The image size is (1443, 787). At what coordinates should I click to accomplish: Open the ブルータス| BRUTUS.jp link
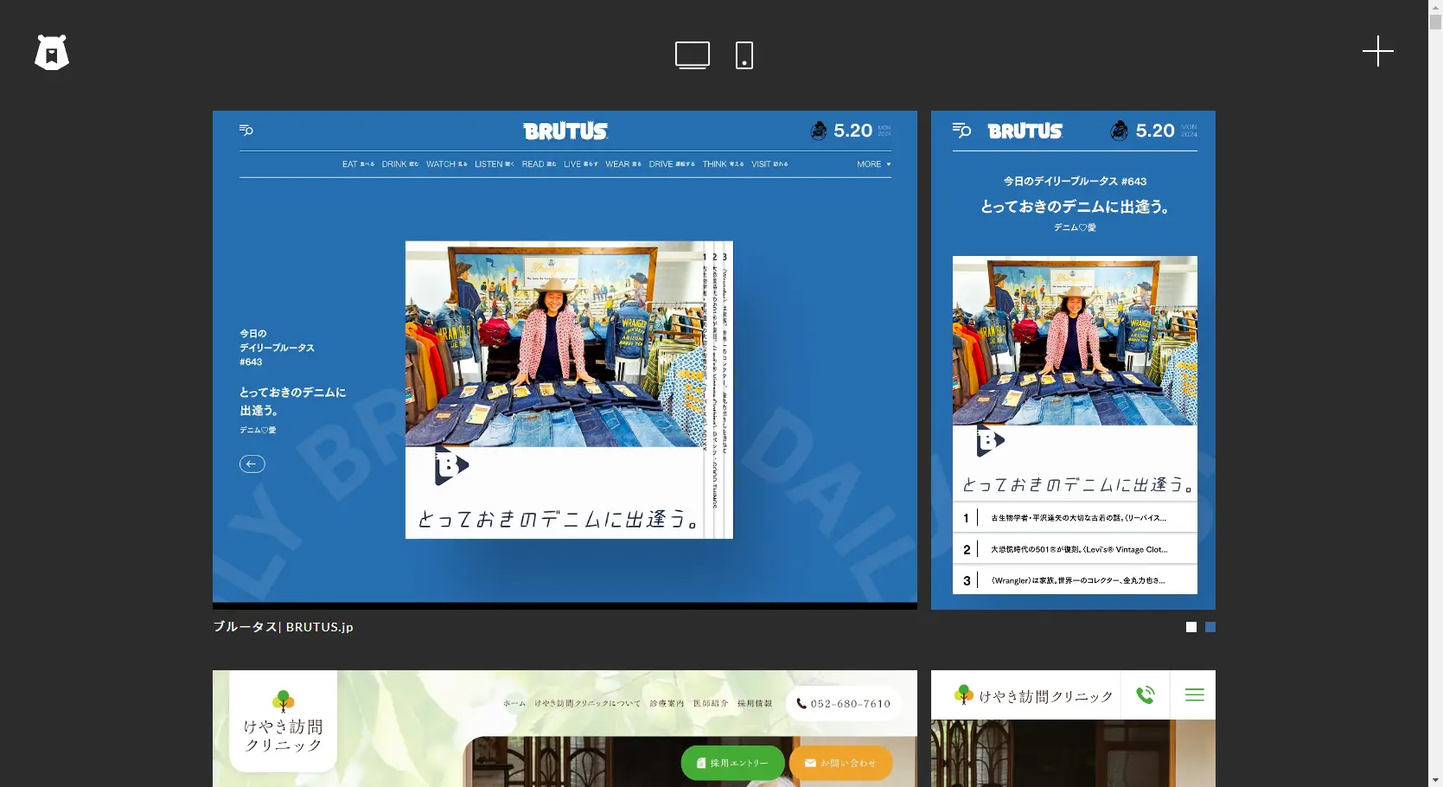pos(283,626)
